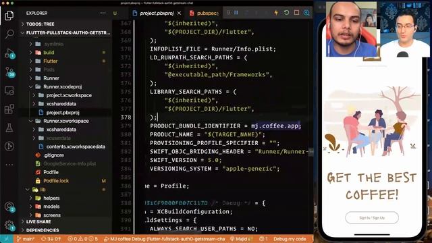Tap Sign In / Sign Up in simulator
This screenshot has width=432, height=243.
pos(372,217)
